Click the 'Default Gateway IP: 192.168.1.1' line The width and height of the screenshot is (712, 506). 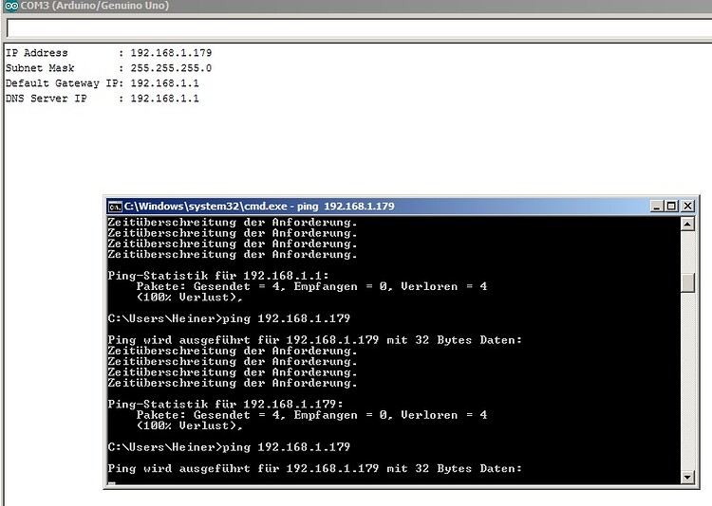pyautogui.click(x=103, y=83)
